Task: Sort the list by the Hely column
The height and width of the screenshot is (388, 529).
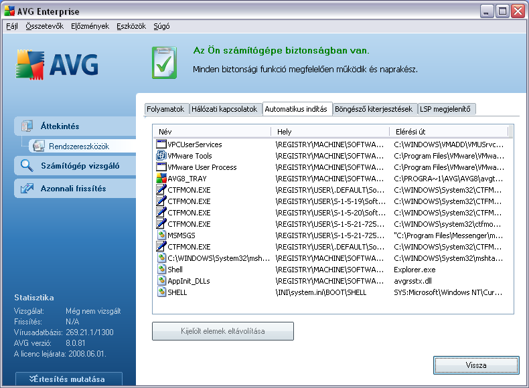Action: (x=330, y=132)
